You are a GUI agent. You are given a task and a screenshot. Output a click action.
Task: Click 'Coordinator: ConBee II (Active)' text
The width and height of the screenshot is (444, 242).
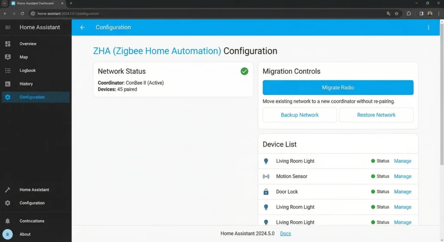tap(131, 83)
